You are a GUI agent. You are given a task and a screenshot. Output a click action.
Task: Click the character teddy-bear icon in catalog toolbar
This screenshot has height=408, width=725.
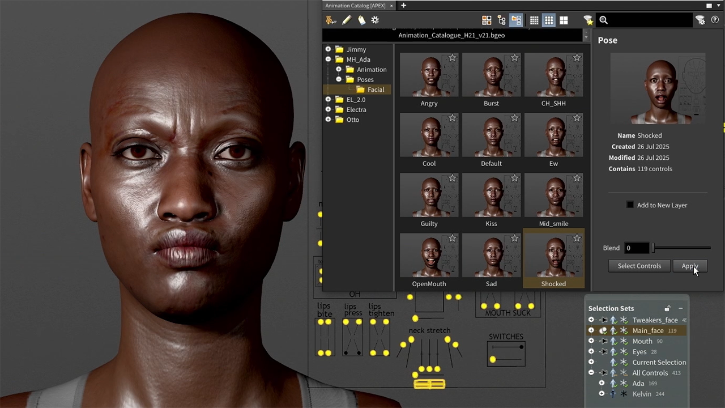coord(331,20)
